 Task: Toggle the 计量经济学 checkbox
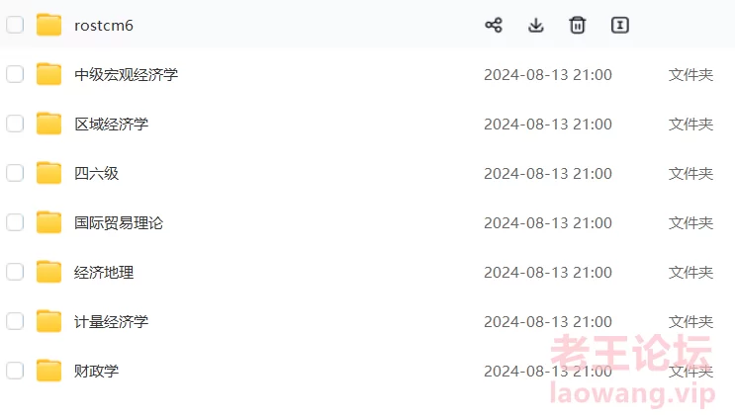[x=15, y=321]
